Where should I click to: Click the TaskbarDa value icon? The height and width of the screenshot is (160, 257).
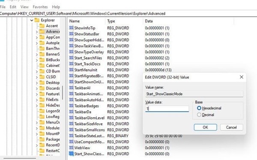pyautogui.click(x=71, y=112)
